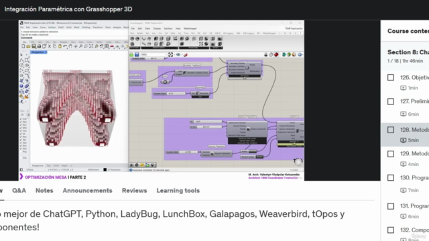This screenshot has height=241, width=429.
Task: Click the Resolution number slider in Grasshopper
Action: tap(169, 94)
